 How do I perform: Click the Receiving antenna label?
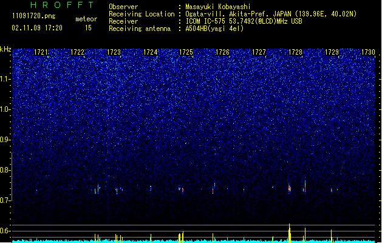[140, 29]
